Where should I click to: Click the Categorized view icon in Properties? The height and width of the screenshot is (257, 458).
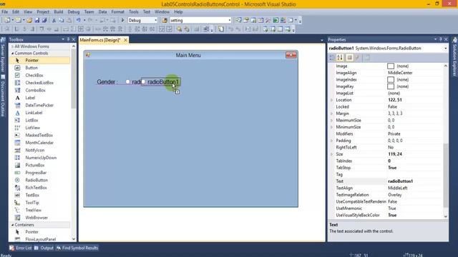coord(332,58)
